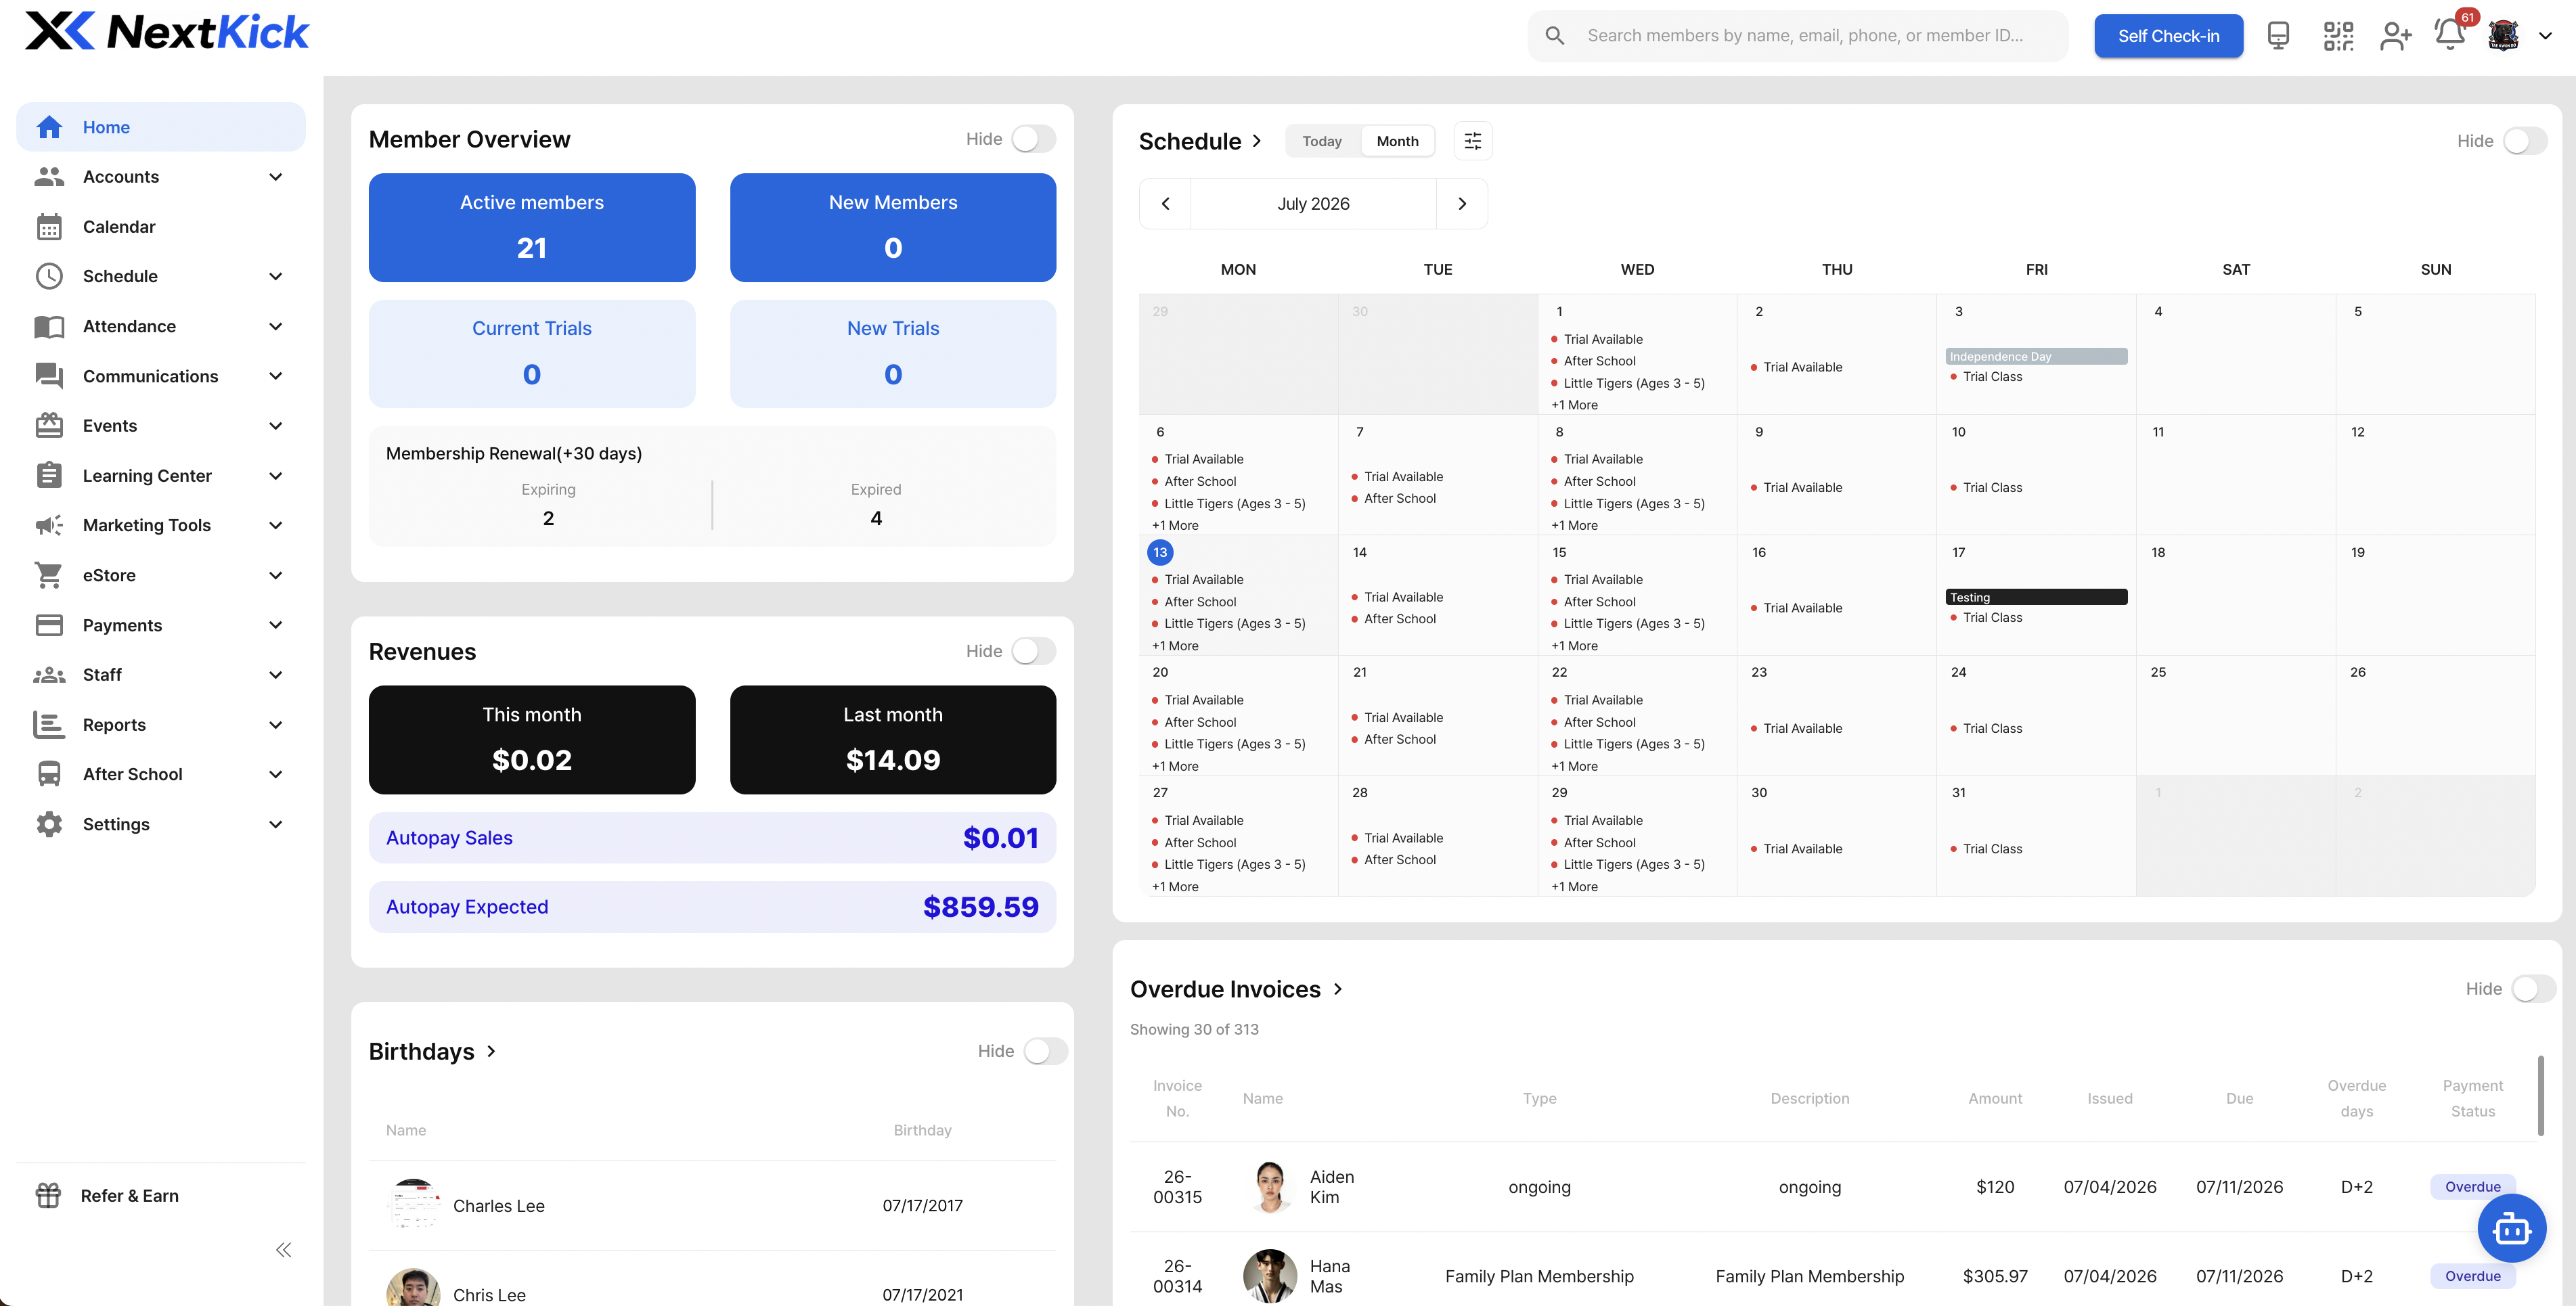
Task: Switch schedule view to Month tab
Action: coord(1397,141)
